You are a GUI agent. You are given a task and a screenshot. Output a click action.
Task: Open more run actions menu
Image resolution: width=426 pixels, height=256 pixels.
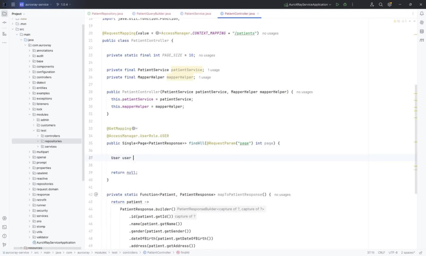[352, 4]
